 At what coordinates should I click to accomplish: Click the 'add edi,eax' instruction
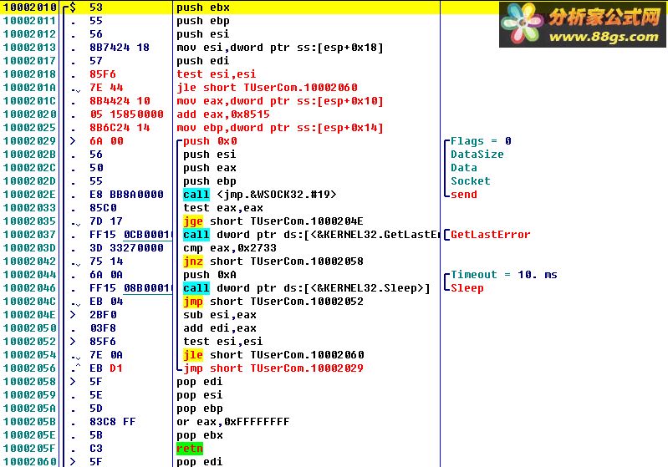(x=219, y=328)
